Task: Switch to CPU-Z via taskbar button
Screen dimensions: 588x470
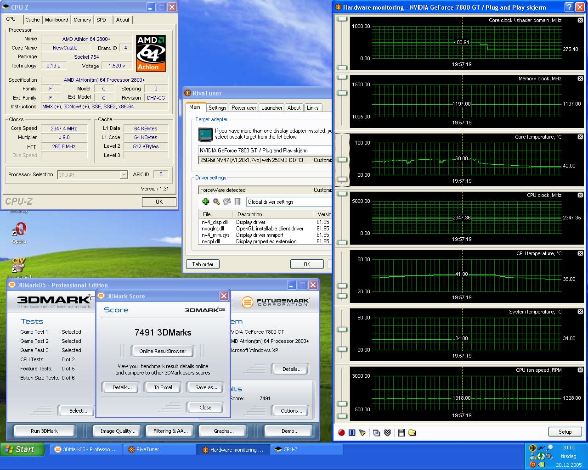Action: tap(306, 449)
